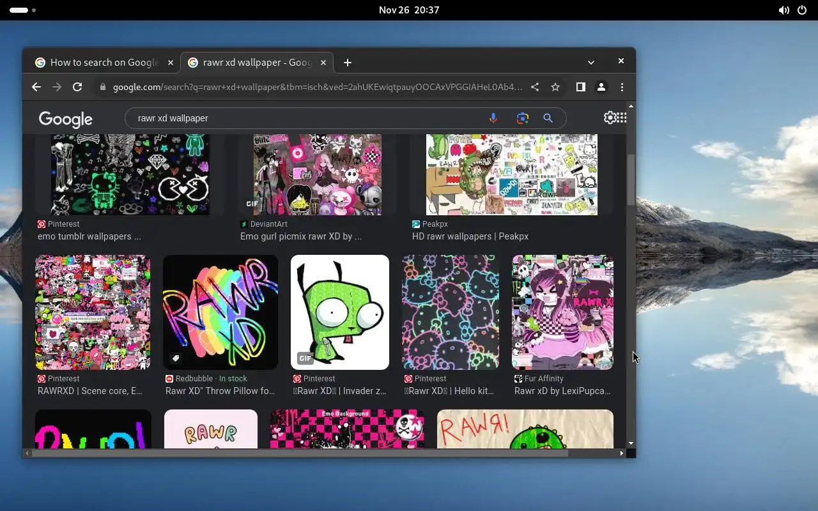The height and width of the screenshot is (511, 818).
Task: Select the neon Hello Kitty emo thumbnail
Action: 130,174
